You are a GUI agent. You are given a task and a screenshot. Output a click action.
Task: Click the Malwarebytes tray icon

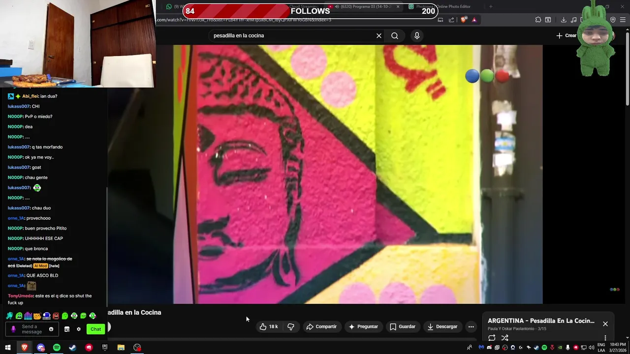tap(481, 348)
